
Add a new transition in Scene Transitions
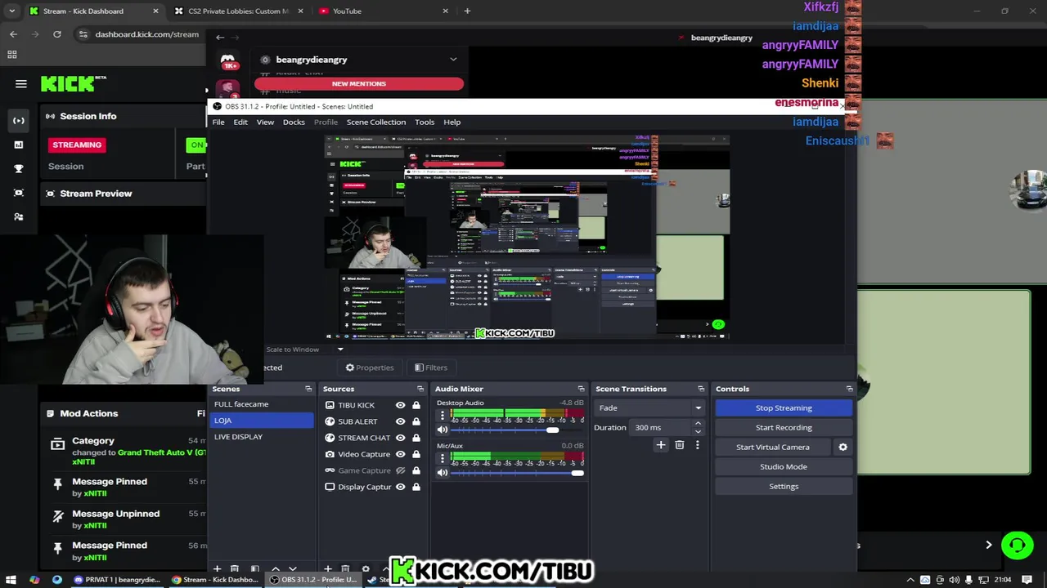point(661,445)
